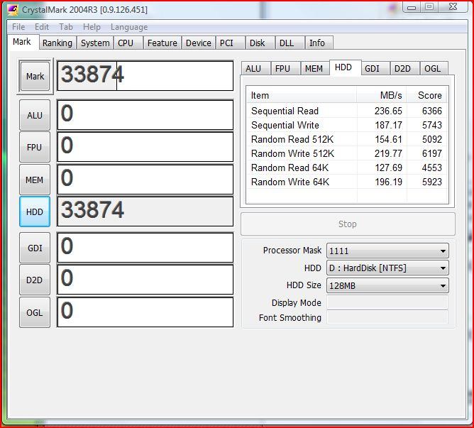The image size is (474, 428).
Task: Click the total Mark score field
Action: tap(145, 76)
